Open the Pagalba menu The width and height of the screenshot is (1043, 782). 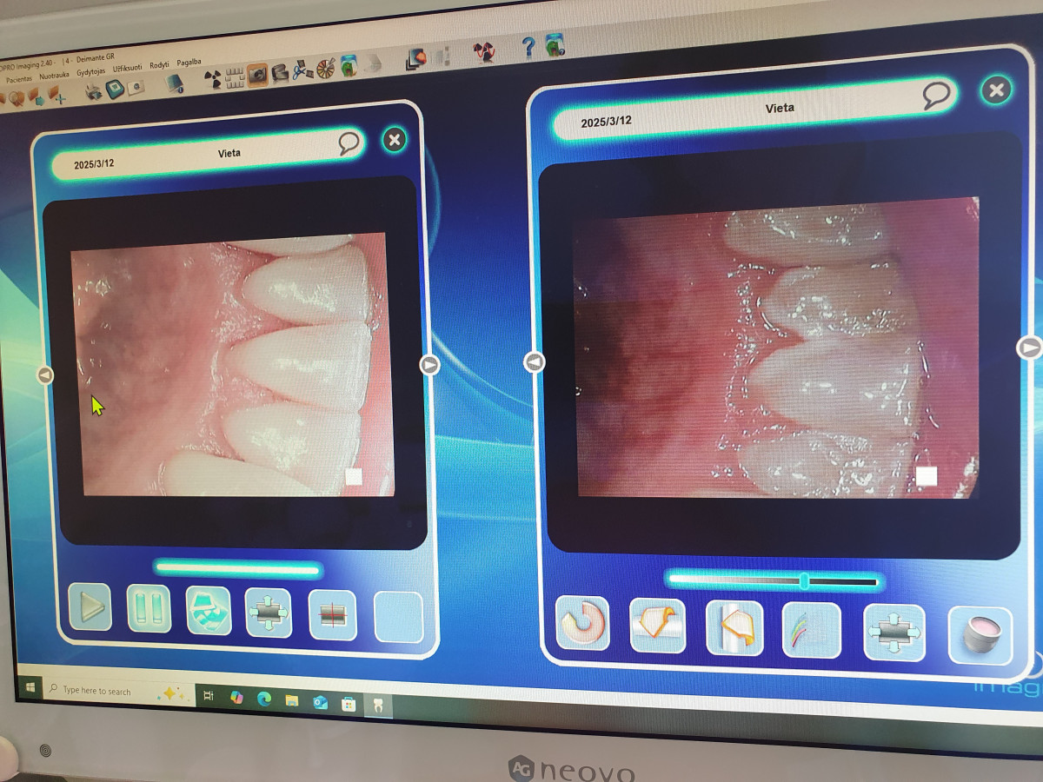tap(189, 63)
